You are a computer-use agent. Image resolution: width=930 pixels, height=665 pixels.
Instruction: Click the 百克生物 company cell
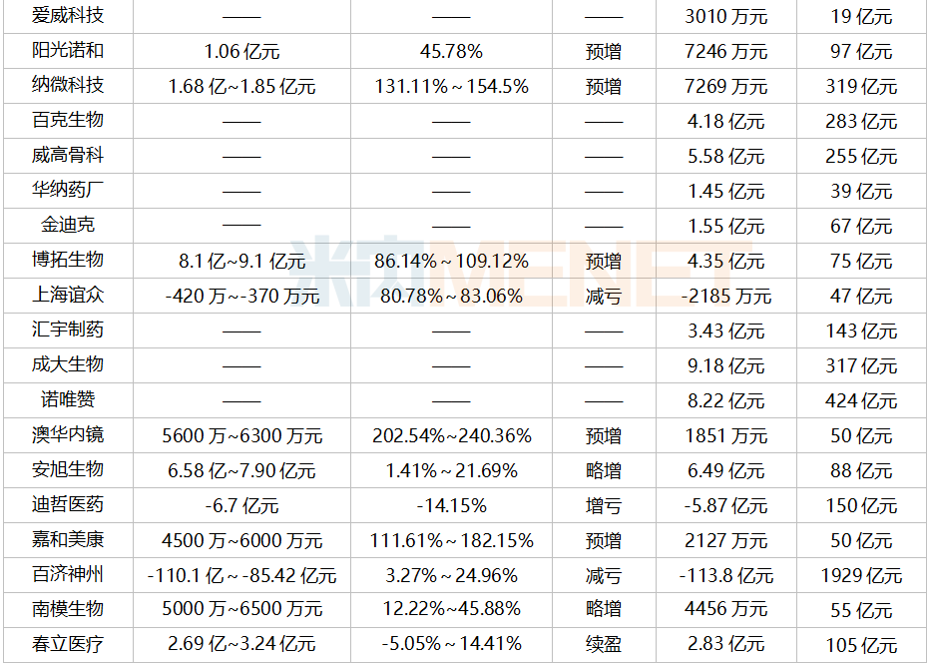coord(68,121)
